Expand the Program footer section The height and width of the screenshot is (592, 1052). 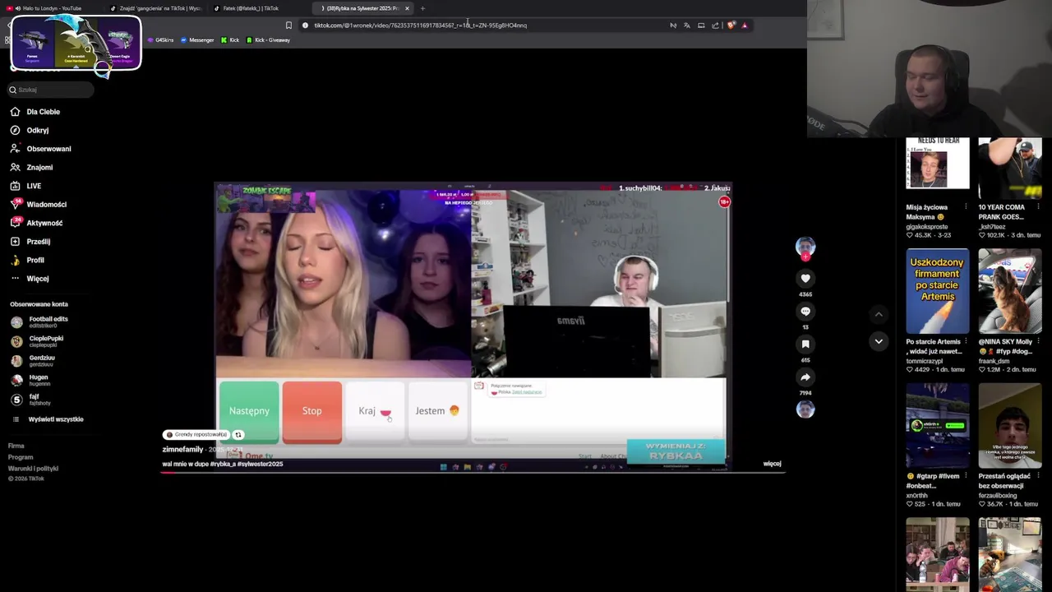(x=21, y=457)
